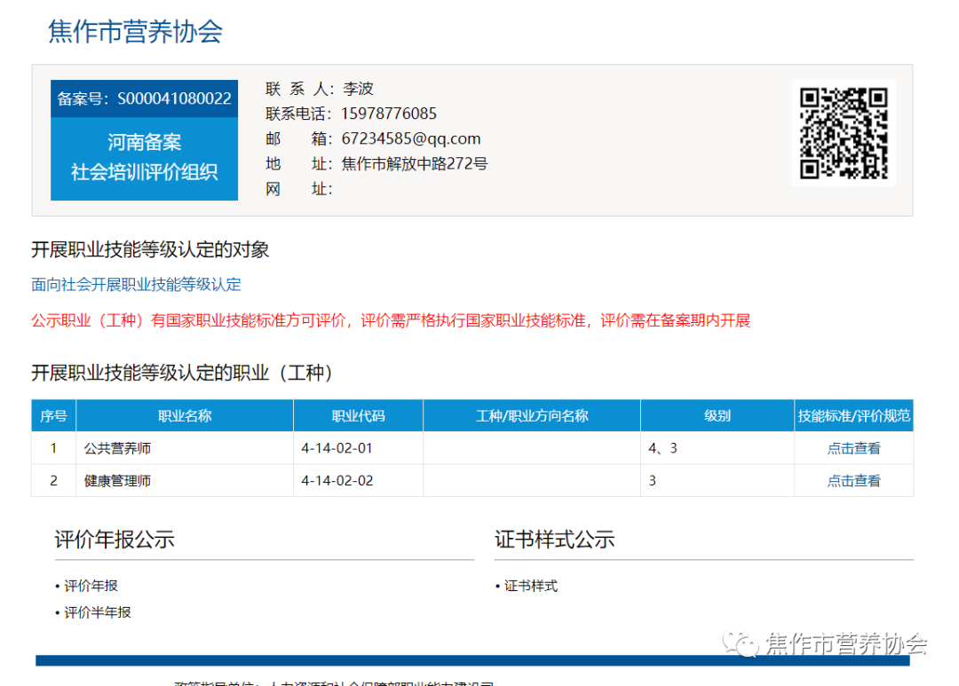This screenshot has height=686, width=959.
Task: Click the 面向社会开展职业技能等级认定 text
Action: (x=137, y=284)
